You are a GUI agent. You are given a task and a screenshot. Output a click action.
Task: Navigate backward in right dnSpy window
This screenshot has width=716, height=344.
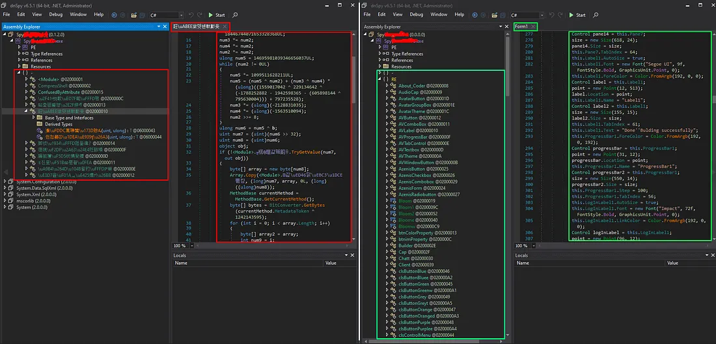475,15
